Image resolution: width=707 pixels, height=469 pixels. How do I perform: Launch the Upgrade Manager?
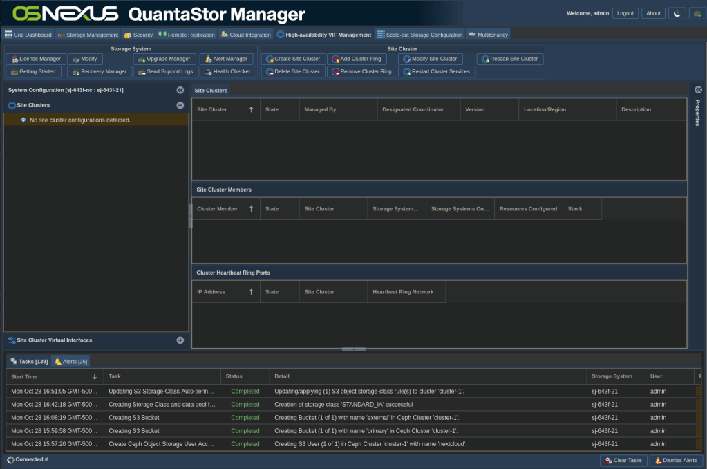pos(164,59)
